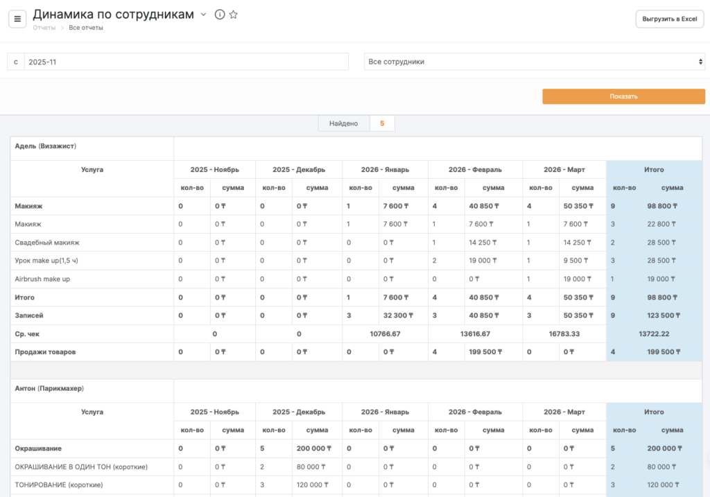Image resolution: width=710 pixels, height=497 pixels.
Task: Click the "Airbrush make up" service row
Action: coord(42,279)
